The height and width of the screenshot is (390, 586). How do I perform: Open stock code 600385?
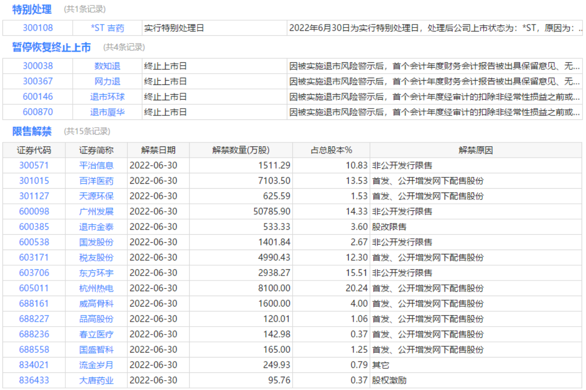tap(34, 227)
